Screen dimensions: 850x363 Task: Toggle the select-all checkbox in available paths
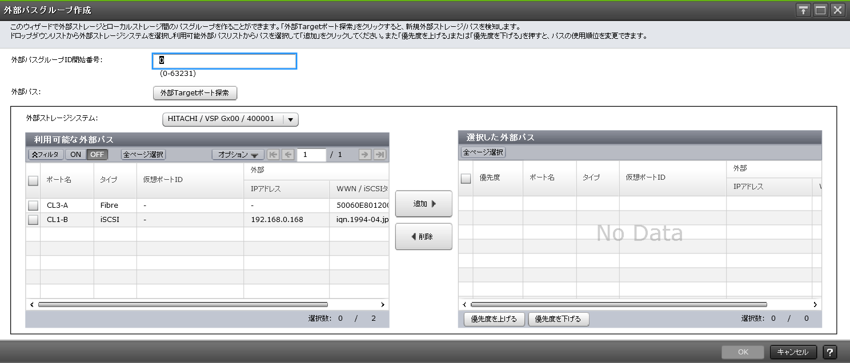33,180
